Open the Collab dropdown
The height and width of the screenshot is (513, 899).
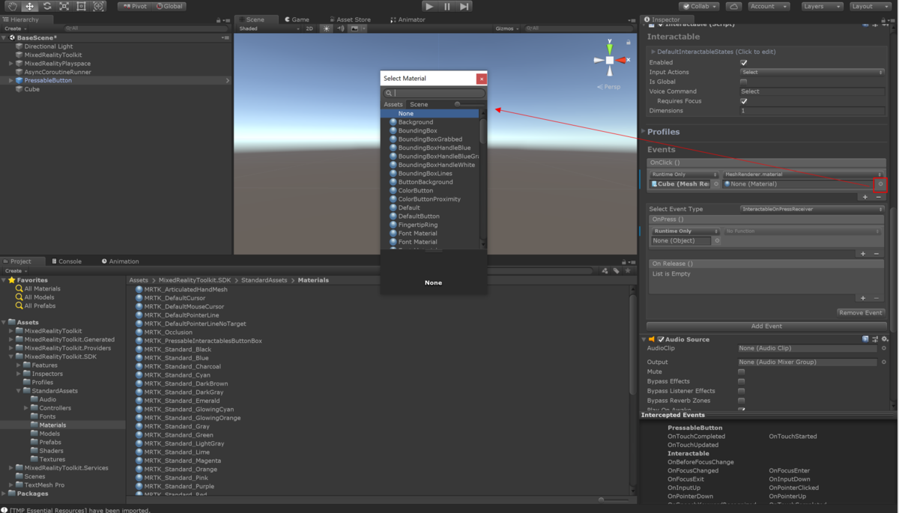(699, 6)
